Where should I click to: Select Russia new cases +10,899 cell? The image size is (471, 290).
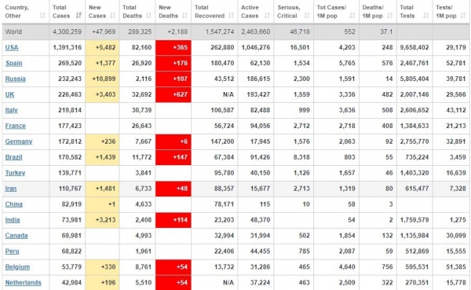tap(102, 79)
